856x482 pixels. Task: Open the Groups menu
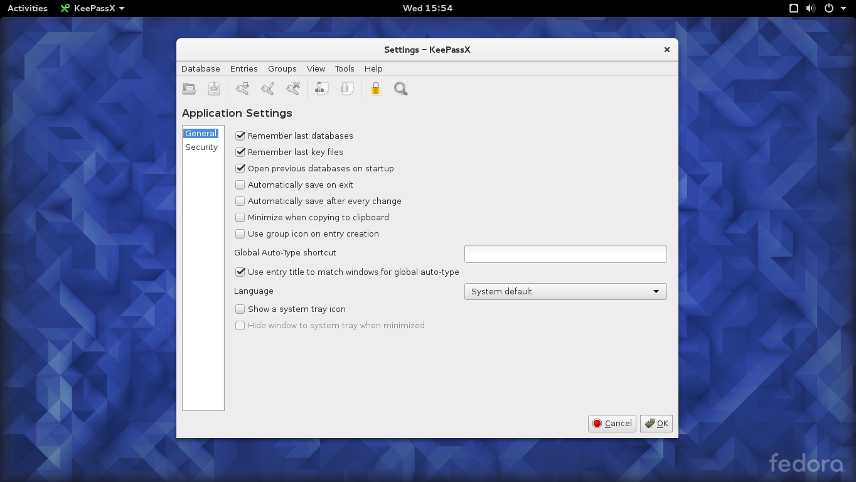pyautogui.click(x=282, y=68)
